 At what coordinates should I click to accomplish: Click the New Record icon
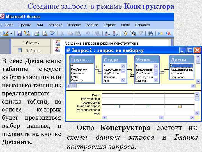coord(160,33)
